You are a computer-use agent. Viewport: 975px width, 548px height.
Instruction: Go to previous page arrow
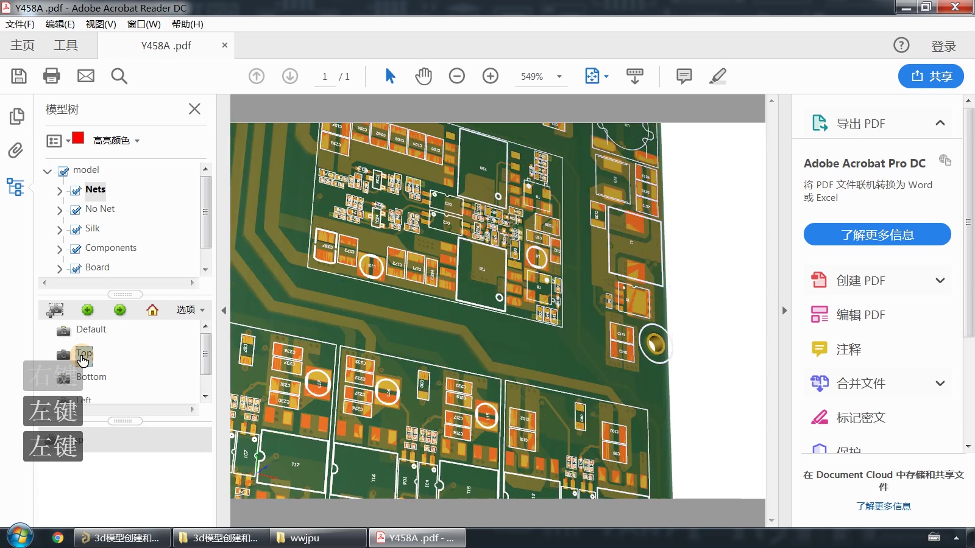257,76
